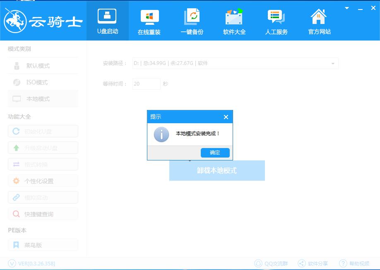
Task: Click the share icon beside 软件分享
Action: tap(301, 263)
